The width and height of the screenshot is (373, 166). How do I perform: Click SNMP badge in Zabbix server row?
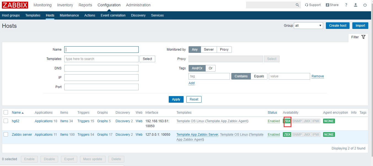coord(297,135)
